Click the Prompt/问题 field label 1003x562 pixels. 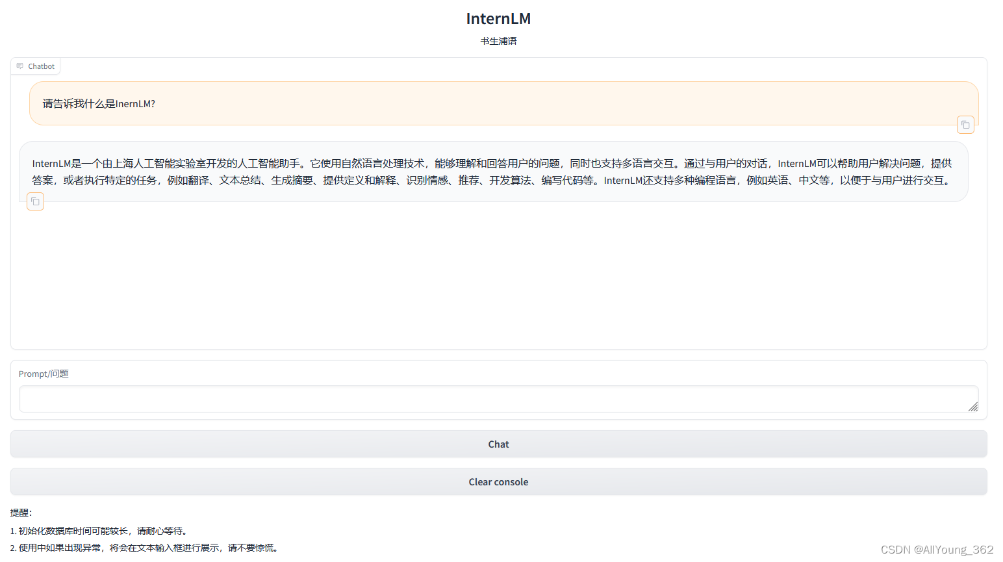click(x=44, y=374)
